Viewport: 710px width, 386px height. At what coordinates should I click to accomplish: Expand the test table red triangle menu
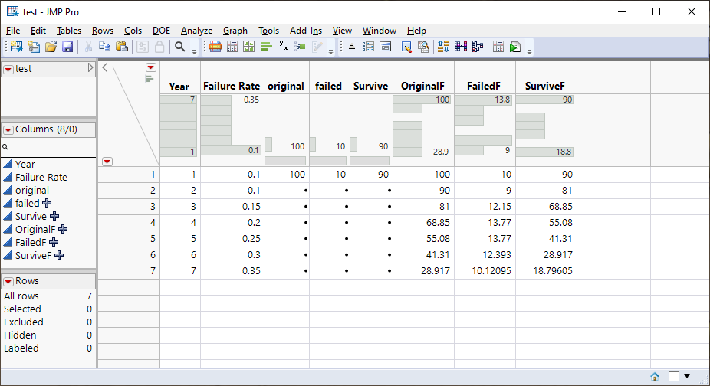coord(8,69)
